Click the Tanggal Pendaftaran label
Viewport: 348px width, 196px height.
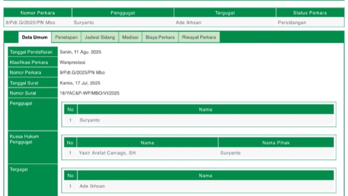pos(31,52)
